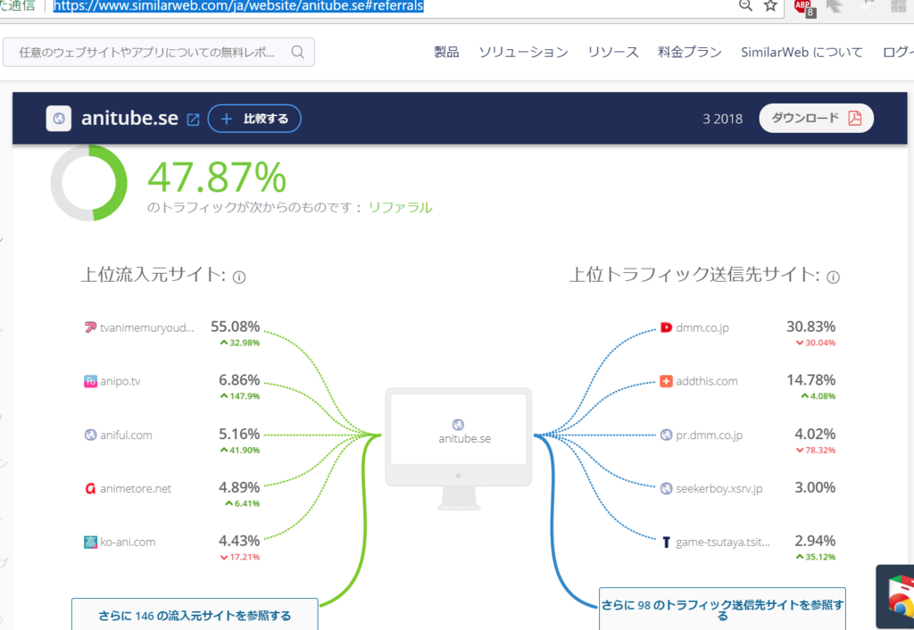
Task: Click info icon next to 上位トラフィック送信先サイト
Action: pos(833,277)
